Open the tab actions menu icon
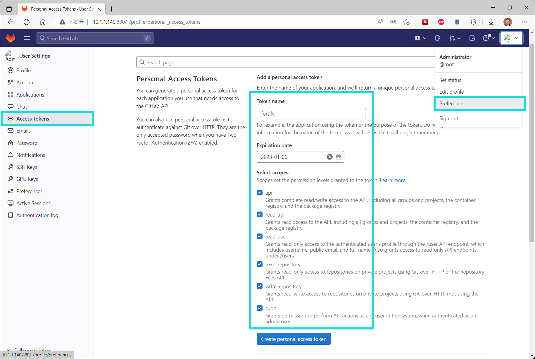 click(9, 9)
